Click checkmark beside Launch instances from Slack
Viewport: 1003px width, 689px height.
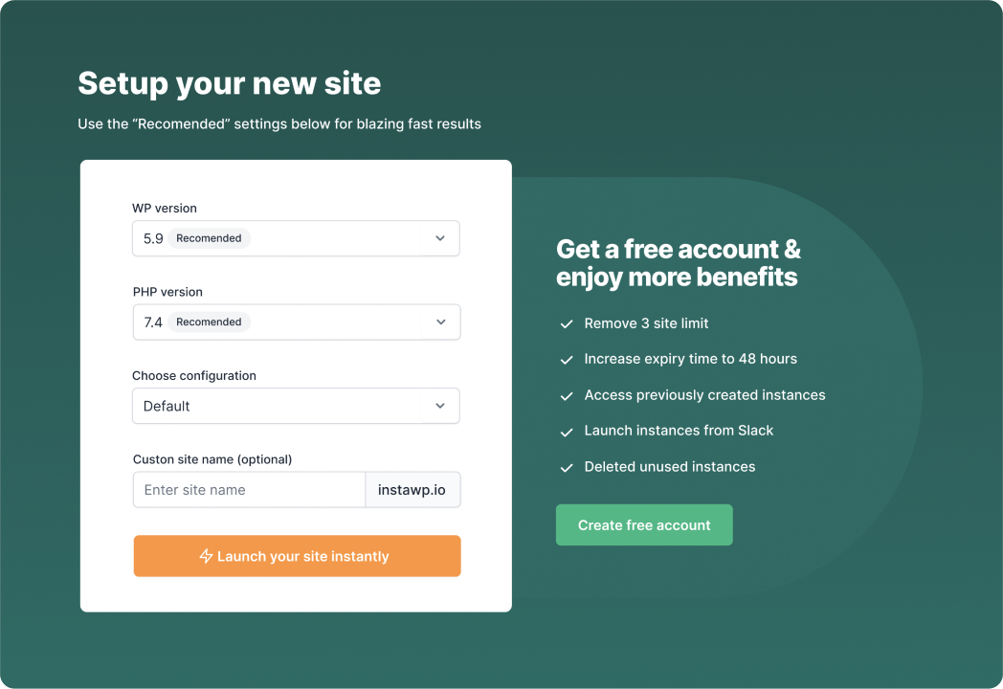(x=567, y=432)
